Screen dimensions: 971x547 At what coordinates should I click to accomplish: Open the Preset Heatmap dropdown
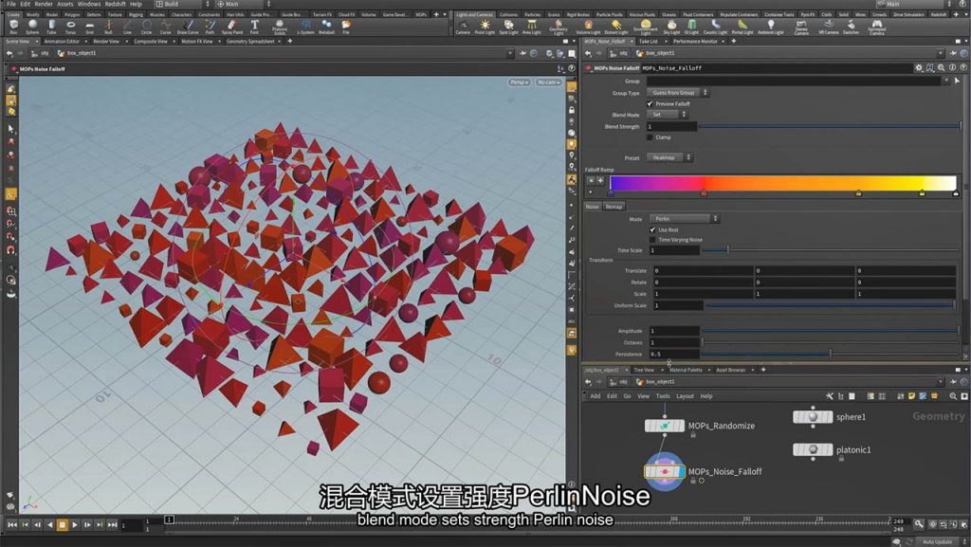[670, 157]
